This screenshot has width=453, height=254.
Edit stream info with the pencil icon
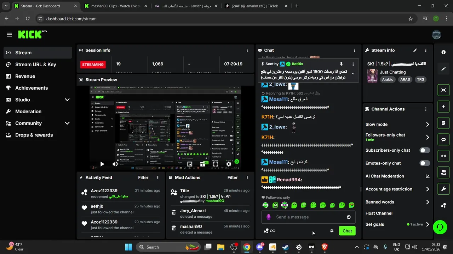pos(415,50)
